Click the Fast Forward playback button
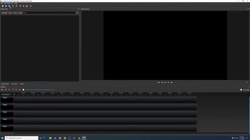Viewport: 250px width, 140px height. (168, 82)
